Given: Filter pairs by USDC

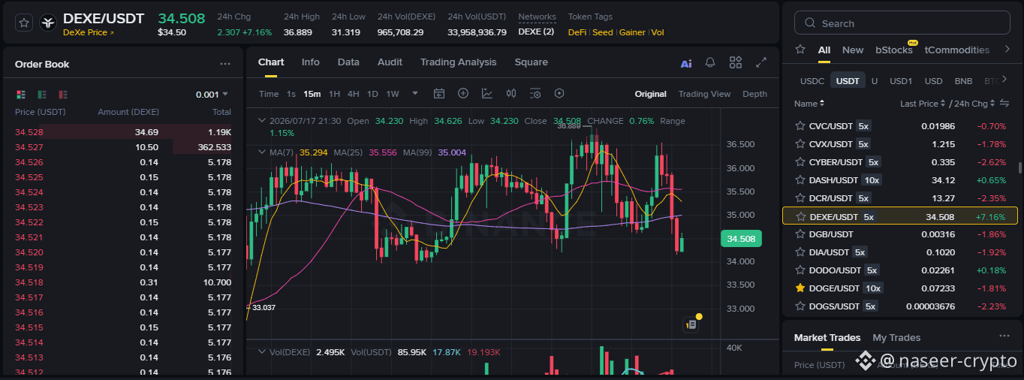Looking at the screenshot, I should pyautogui.click(x=812, y=81).
